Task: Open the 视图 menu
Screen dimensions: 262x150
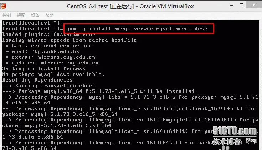Action: 21,15
